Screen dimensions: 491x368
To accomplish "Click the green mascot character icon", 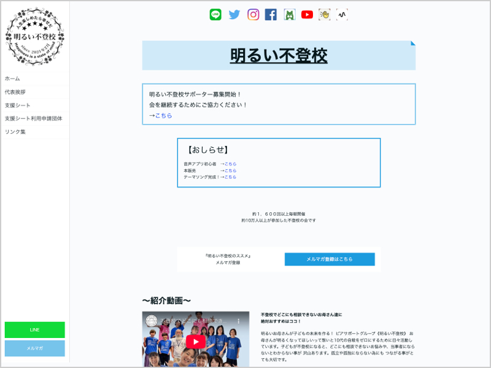I will pyautogui.click(x=289, y=14).
